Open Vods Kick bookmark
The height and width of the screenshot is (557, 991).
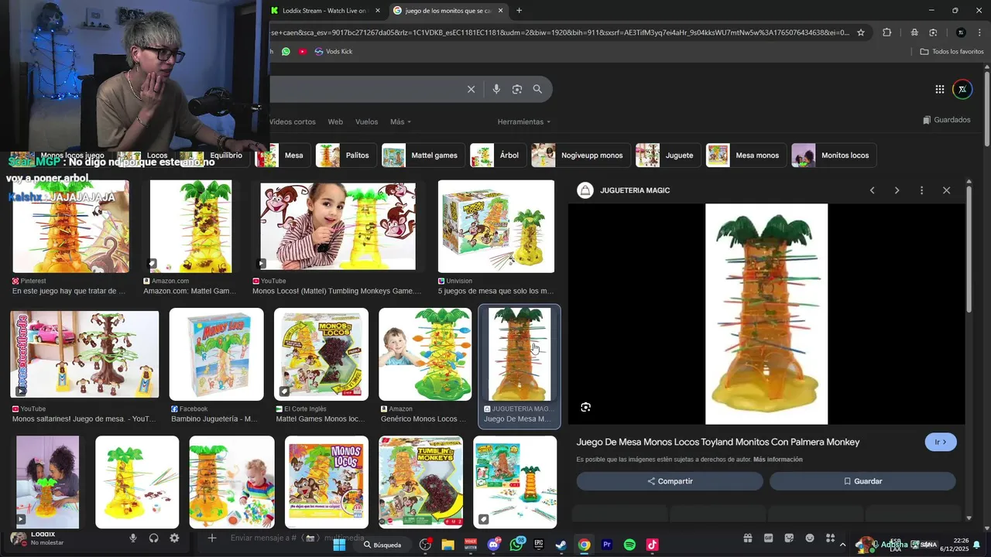tap(333, 51)
